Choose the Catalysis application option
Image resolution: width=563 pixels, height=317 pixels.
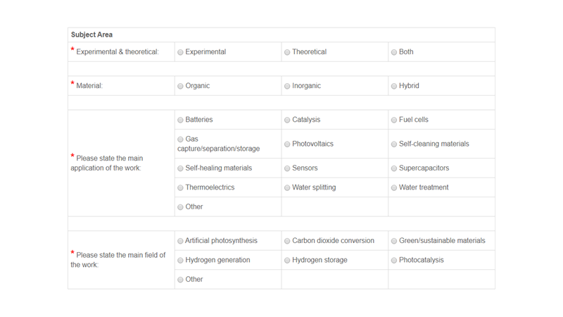287,120
